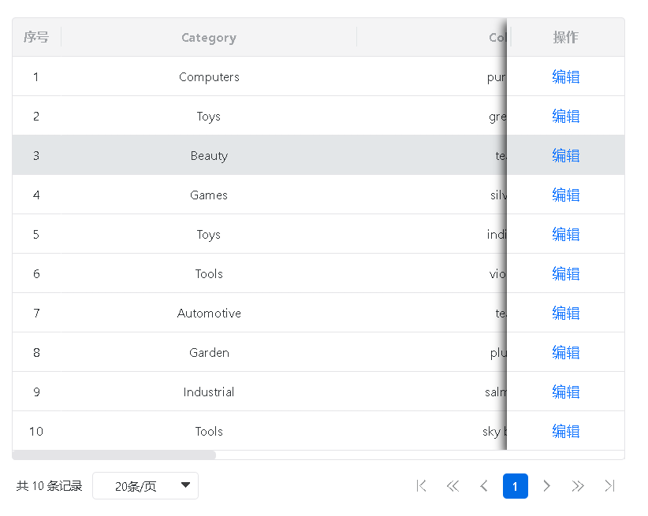Viewport: 648px width, 516px height.
Task: Click the Category column header
Action: [x=208, y=37]
